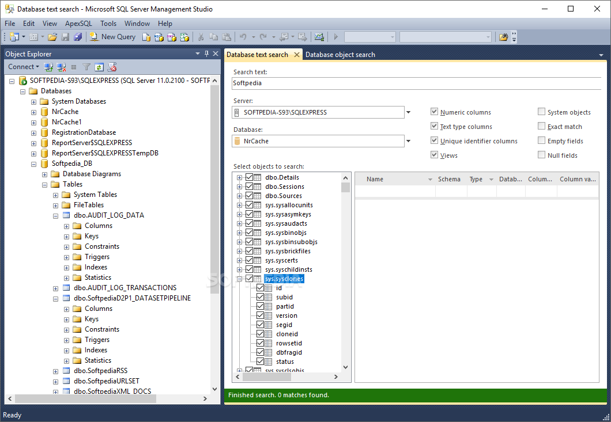This screenshot has width=611, height=422.
Task: Click the Cut scissors icon
Action: pos(201,37)
